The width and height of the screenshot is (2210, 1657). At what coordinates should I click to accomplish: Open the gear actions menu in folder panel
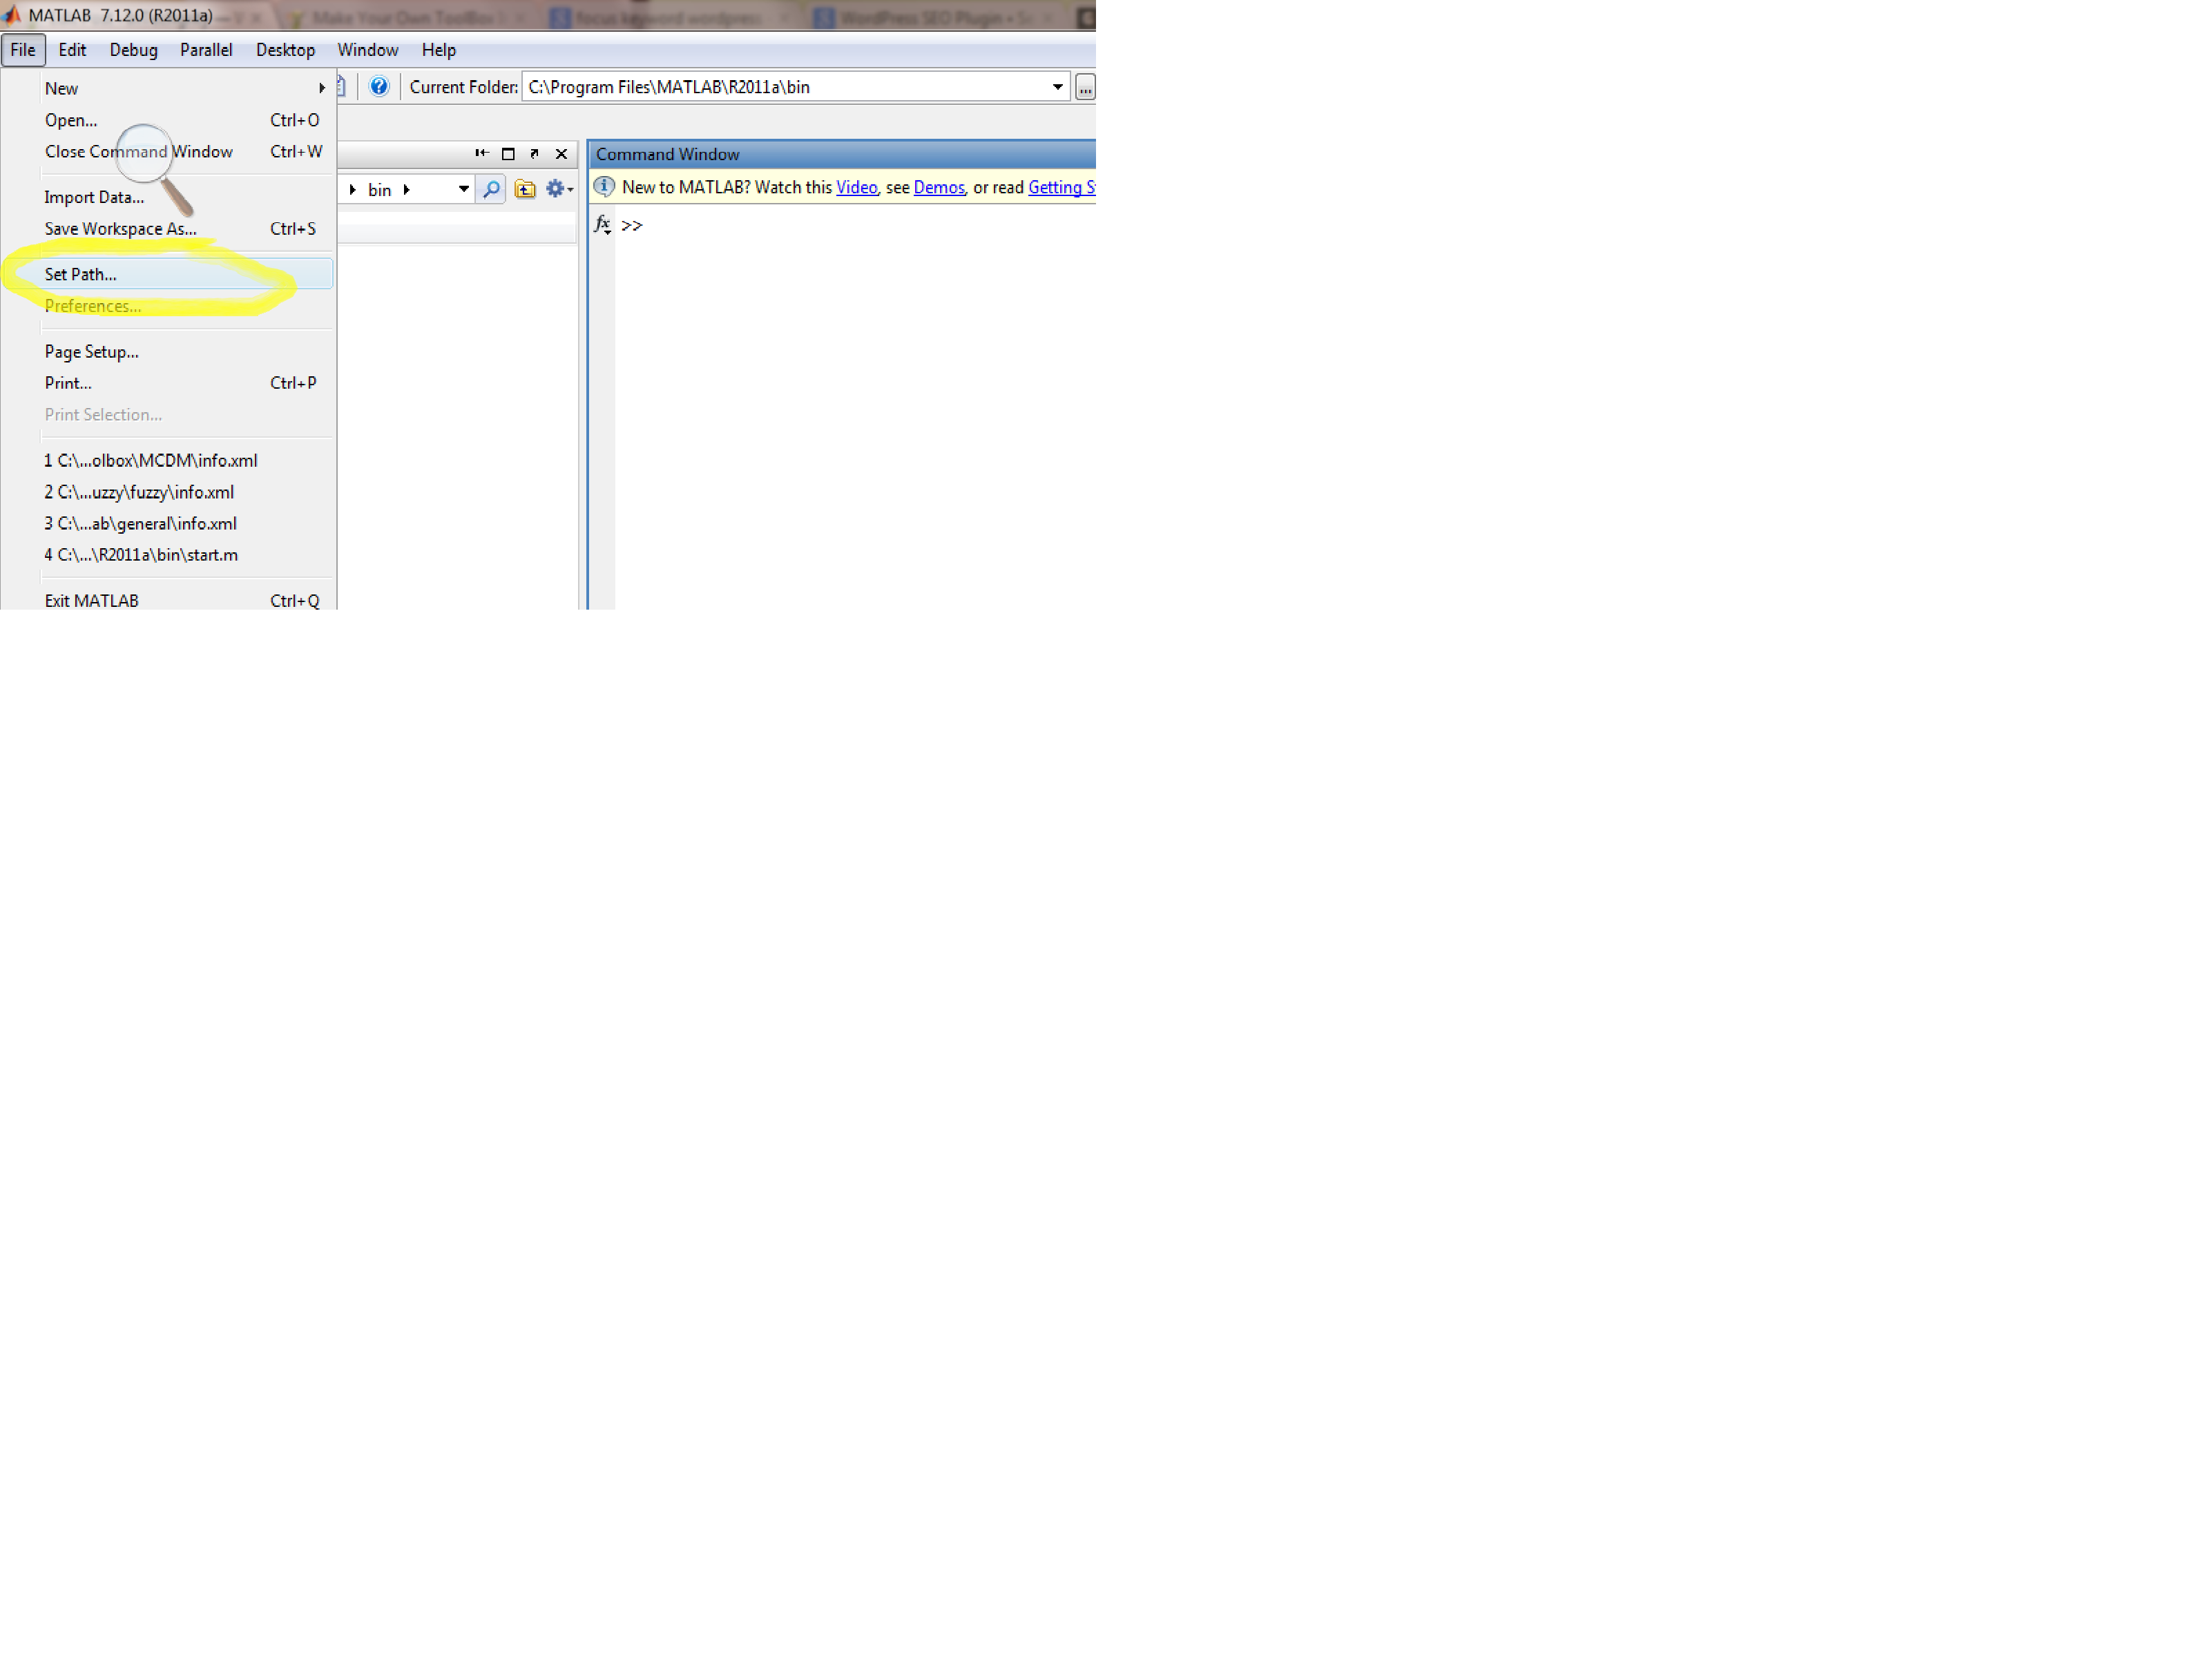[559, 188]
